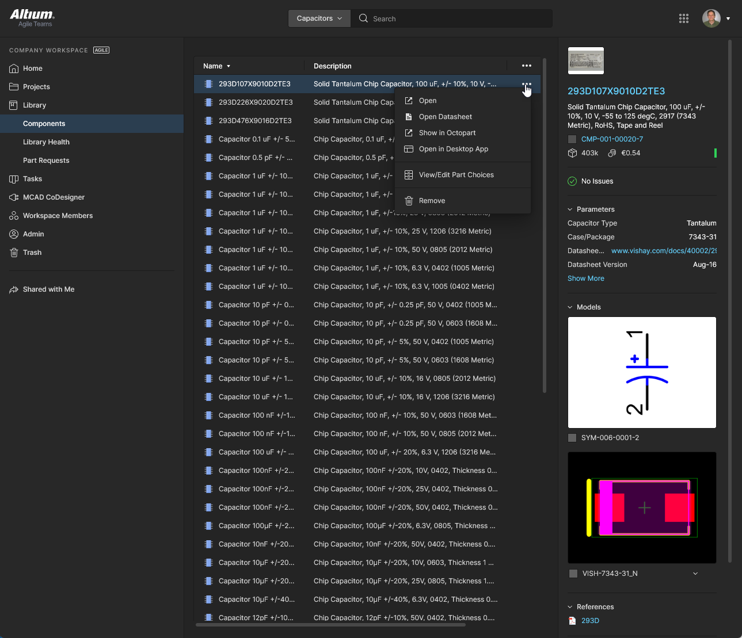
Task: Open the apps grid icon
Action: tap(683, 18)
